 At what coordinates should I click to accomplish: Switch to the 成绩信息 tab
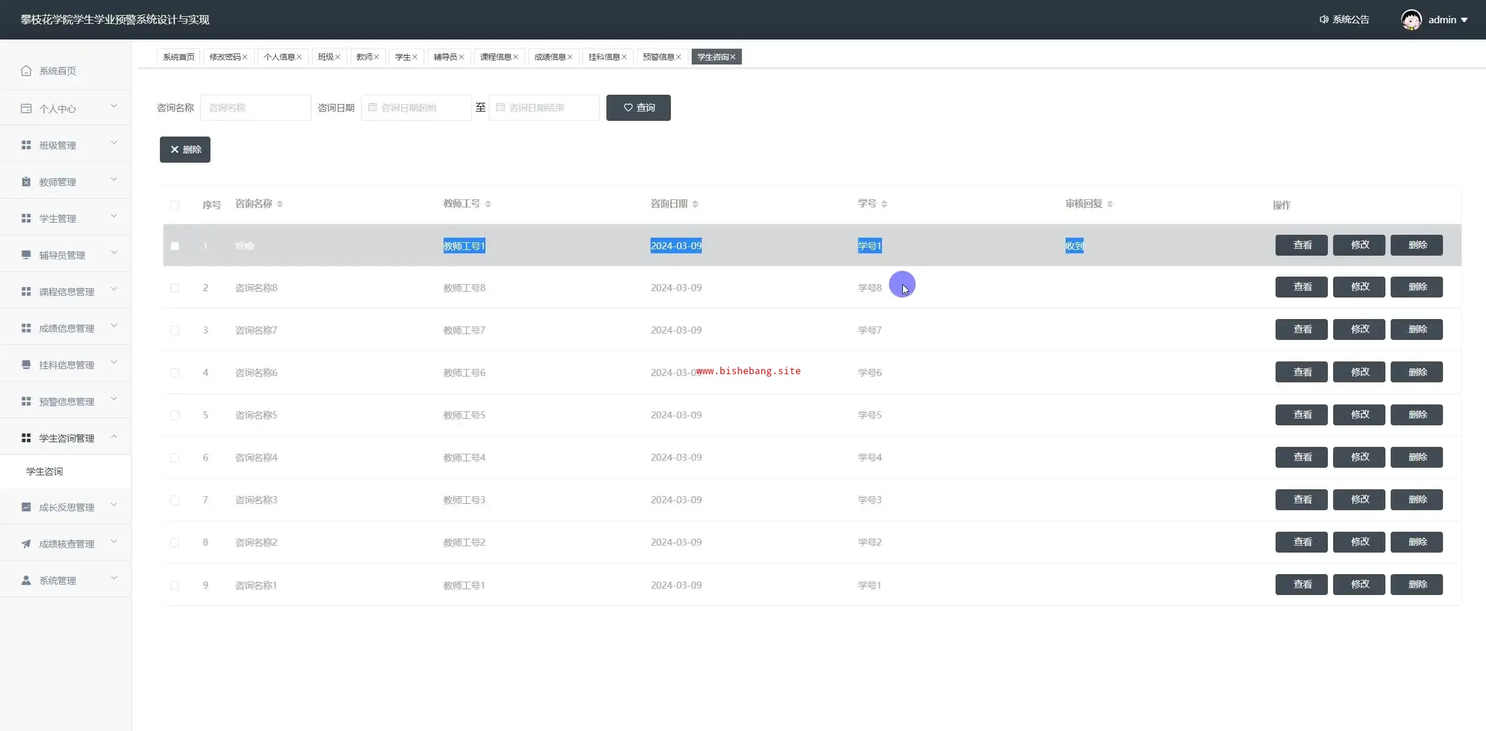[x=549, y=57]
